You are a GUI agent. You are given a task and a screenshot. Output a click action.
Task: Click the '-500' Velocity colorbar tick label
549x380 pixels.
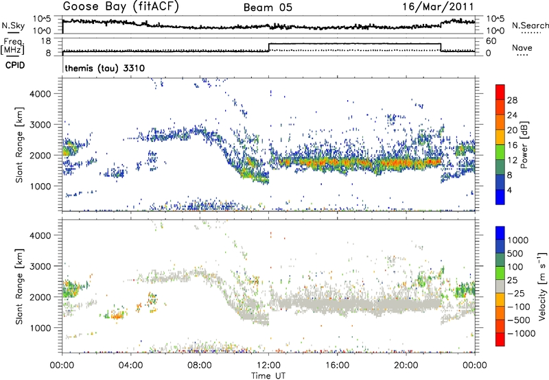click(x=519, y=320)
